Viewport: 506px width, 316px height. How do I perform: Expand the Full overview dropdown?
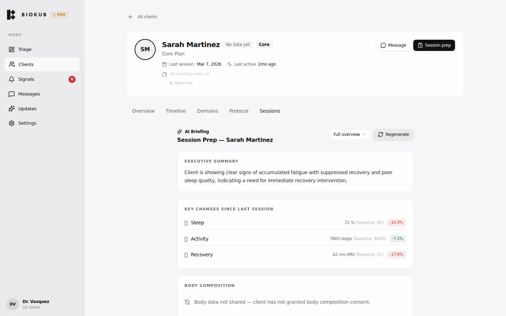click(349, 134)
